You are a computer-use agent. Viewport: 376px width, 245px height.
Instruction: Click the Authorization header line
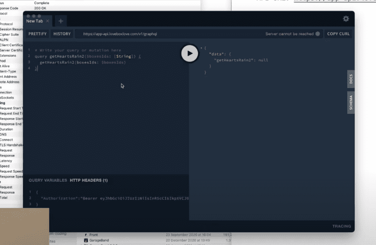[114, 198]
